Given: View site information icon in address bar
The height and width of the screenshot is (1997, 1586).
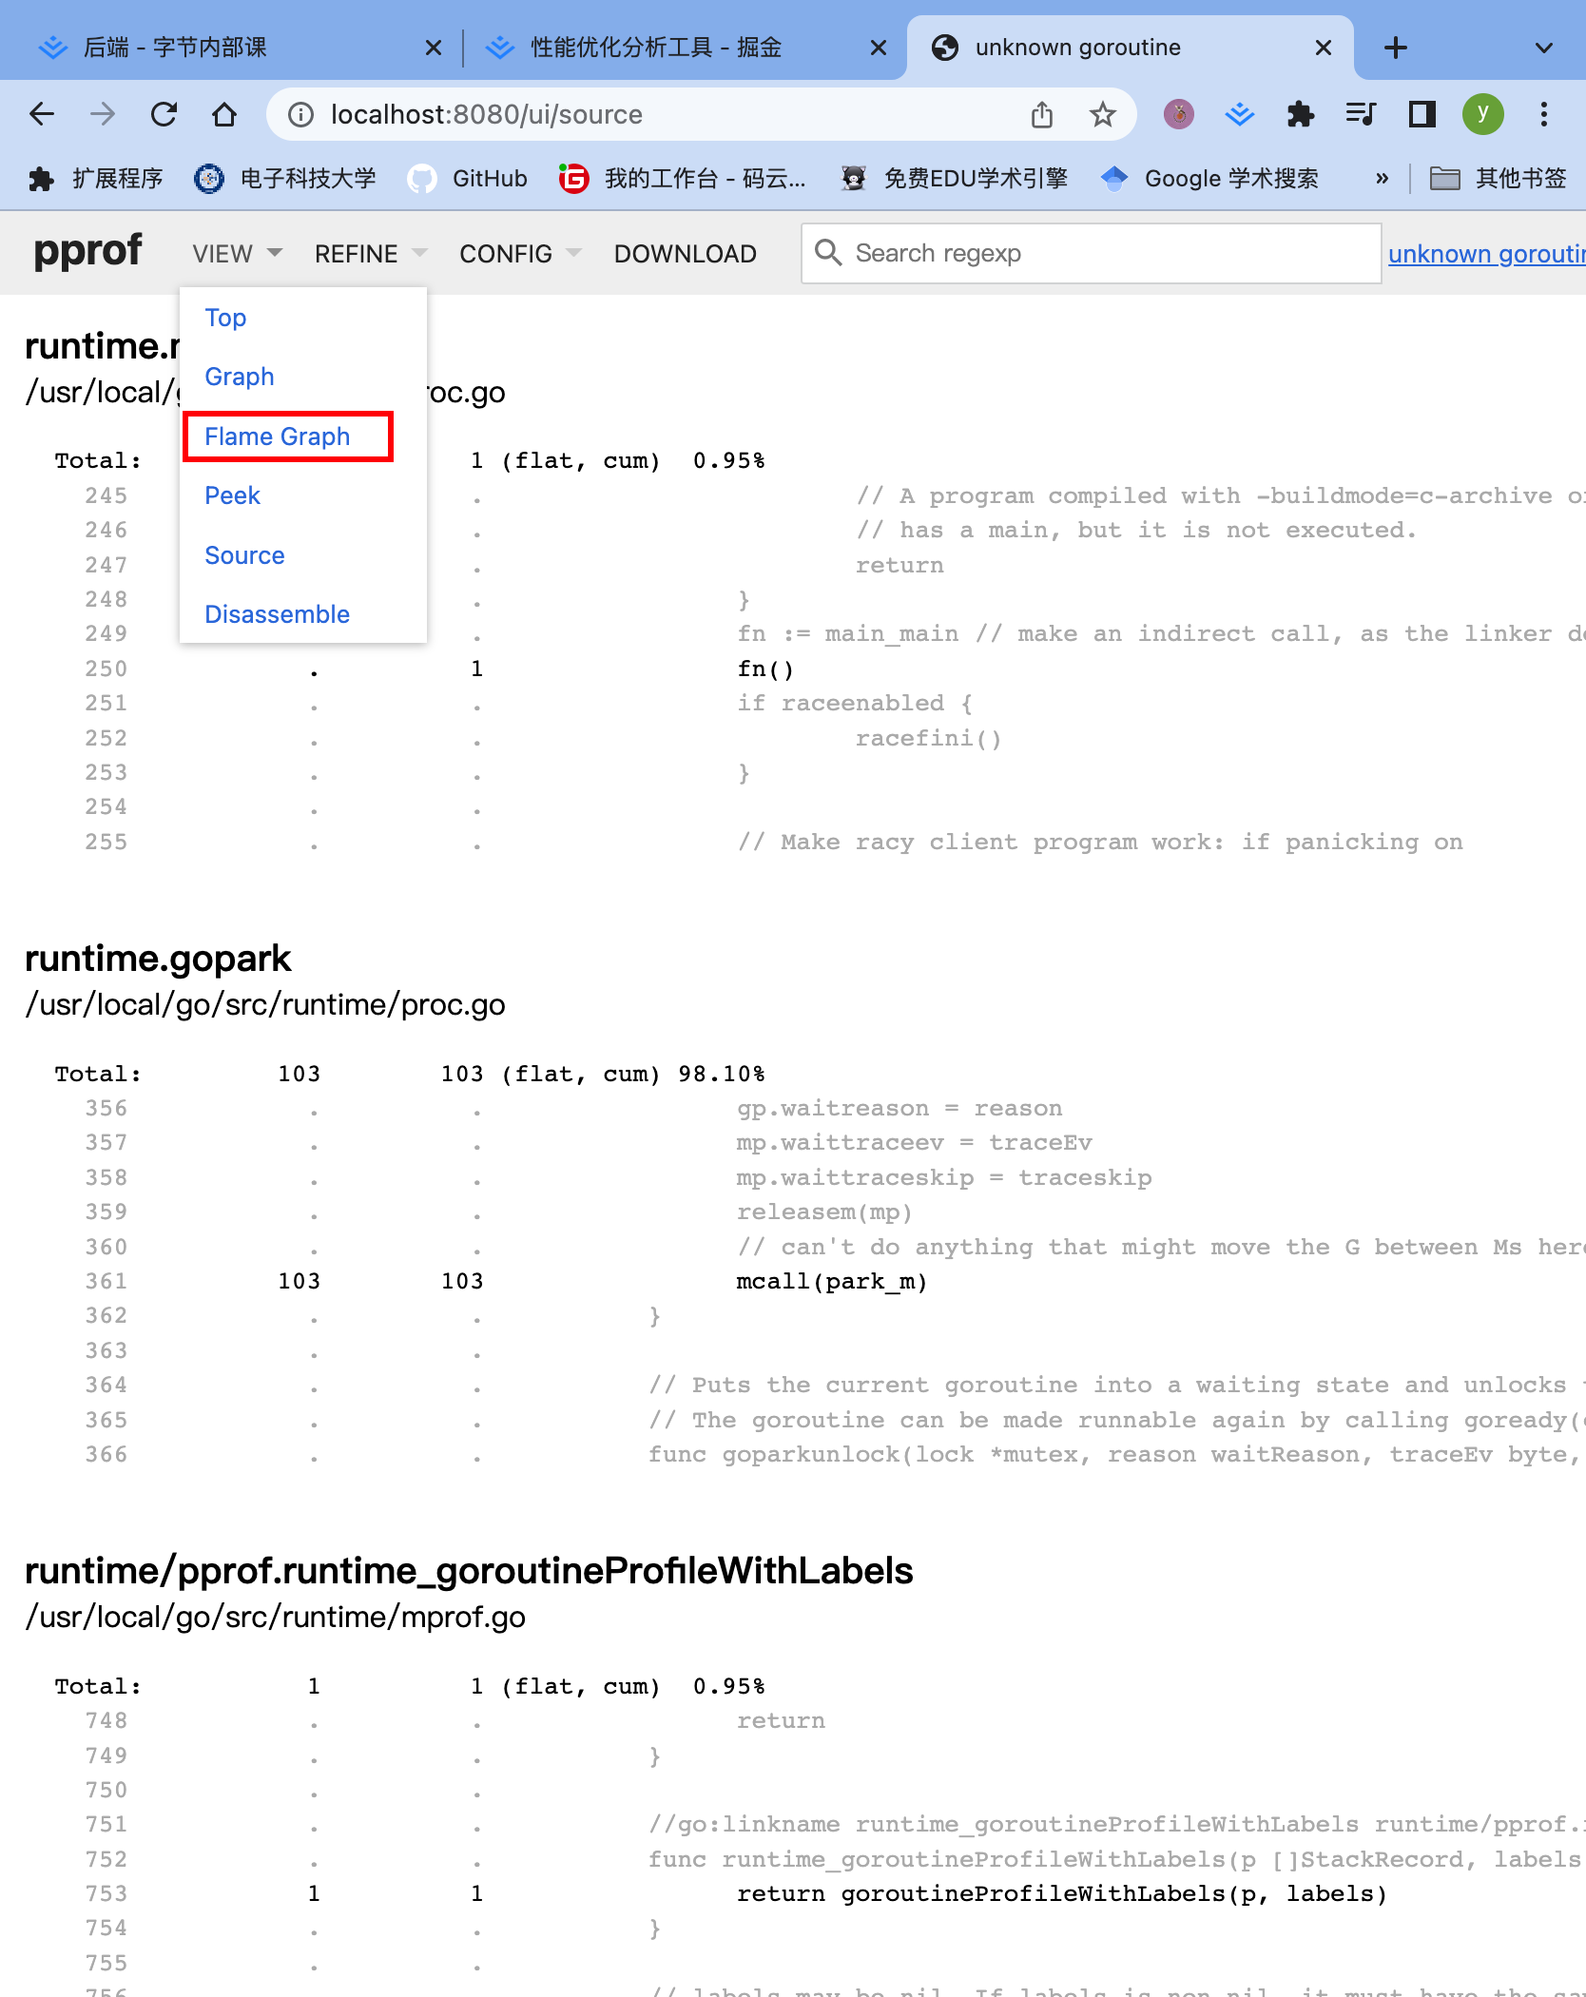Looking at the screenshot, I should 300,115.
